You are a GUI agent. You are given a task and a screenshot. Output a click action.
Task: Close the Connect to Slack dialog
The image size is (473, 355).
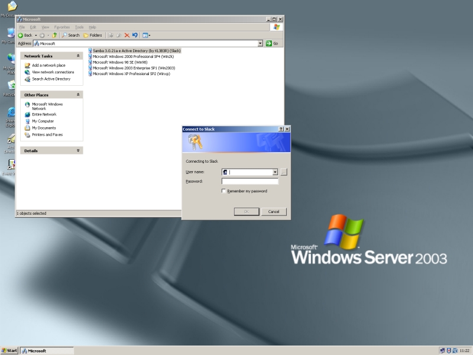287,129
